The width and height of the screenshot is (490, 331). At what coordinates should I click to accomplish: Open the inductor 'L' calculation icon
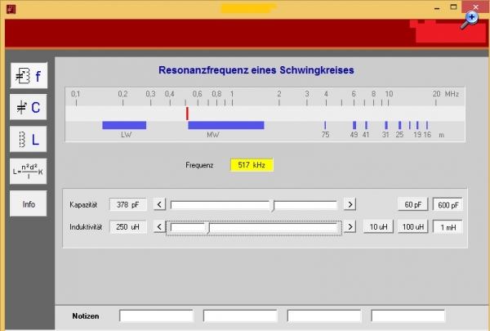coord(28,139)
